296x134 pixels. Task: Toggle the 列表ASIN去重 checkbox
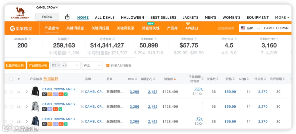click(x=108, y=66)
